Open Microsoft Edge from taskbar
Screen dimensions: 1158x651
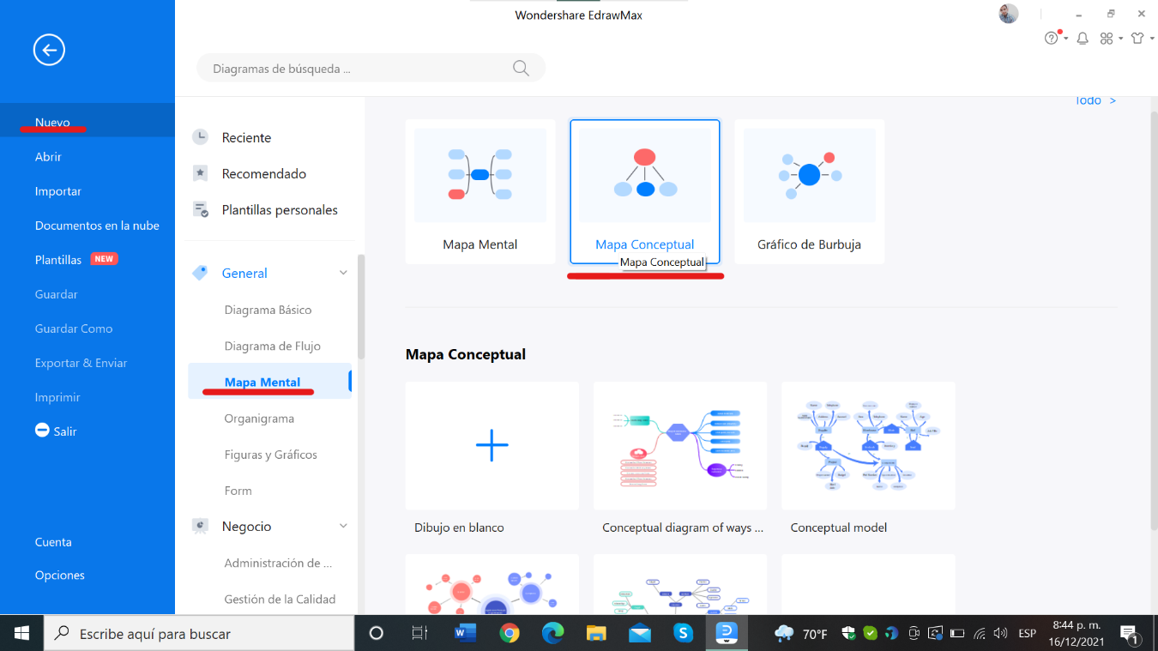tap(552, 633)
